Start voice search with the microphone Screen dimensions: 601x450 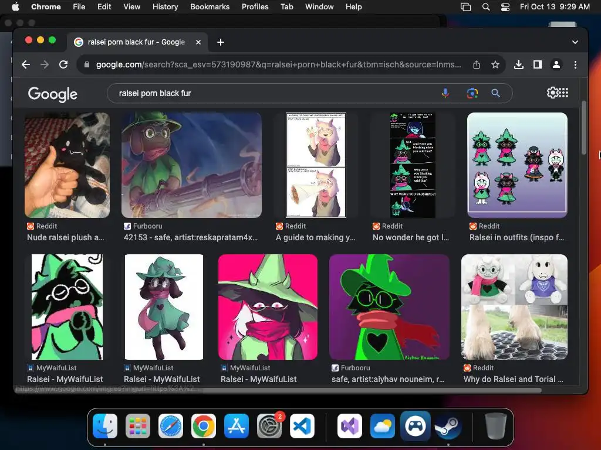pos(445,93)
